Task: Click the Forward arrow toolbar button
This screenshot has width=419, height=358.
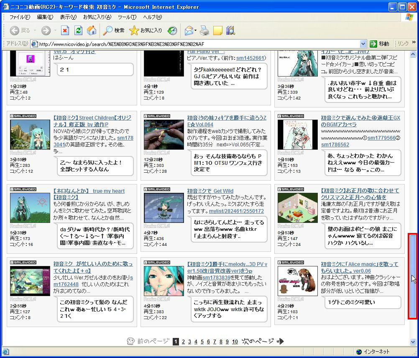Action: pyautogui.click(x=46, y=31)
